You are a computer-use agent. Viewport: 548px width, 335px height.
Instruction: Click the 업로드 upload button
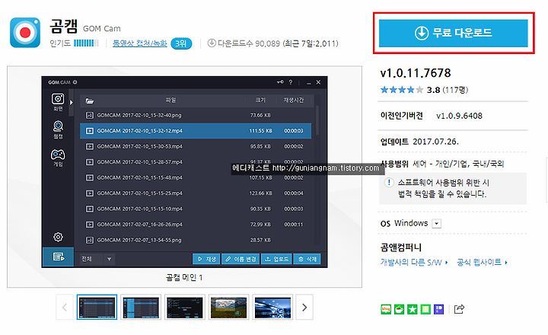(276, 259)
